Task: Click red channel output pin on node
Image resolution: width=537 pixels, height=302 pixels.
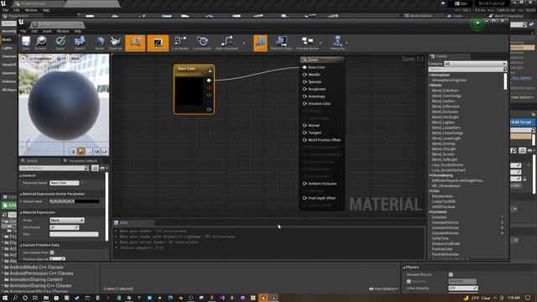Action: (x=209, y=87)
